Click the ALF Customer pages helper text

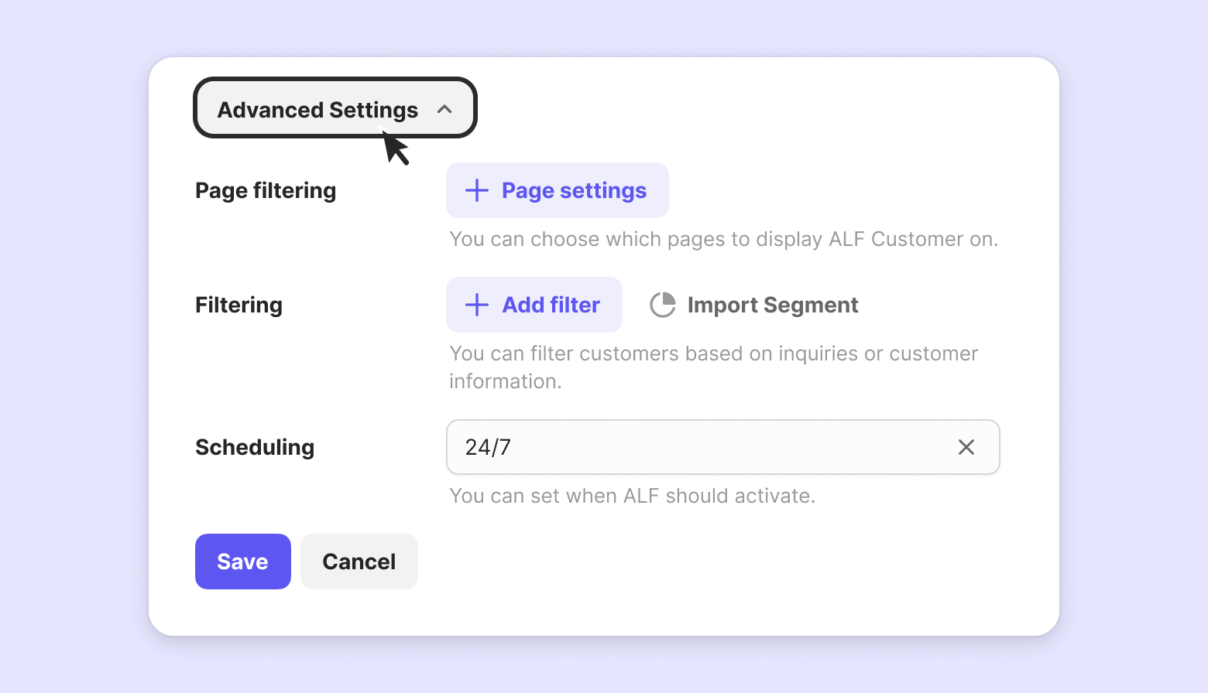pos(723,239)
